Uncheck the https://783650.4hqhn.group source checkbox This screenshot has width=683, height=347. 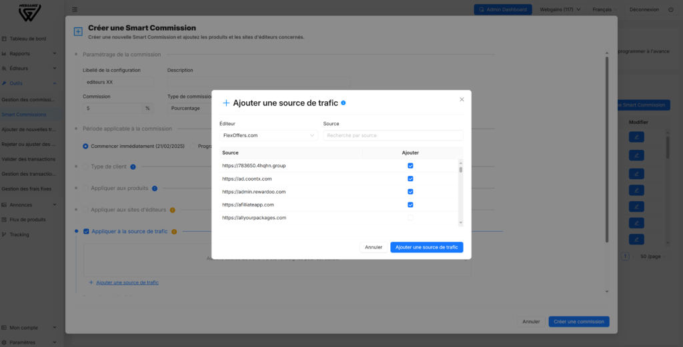click(x=410, y=166)
